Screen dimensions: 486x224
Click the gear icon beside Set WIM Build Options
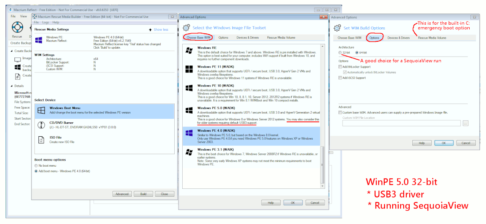click(337, 28)
